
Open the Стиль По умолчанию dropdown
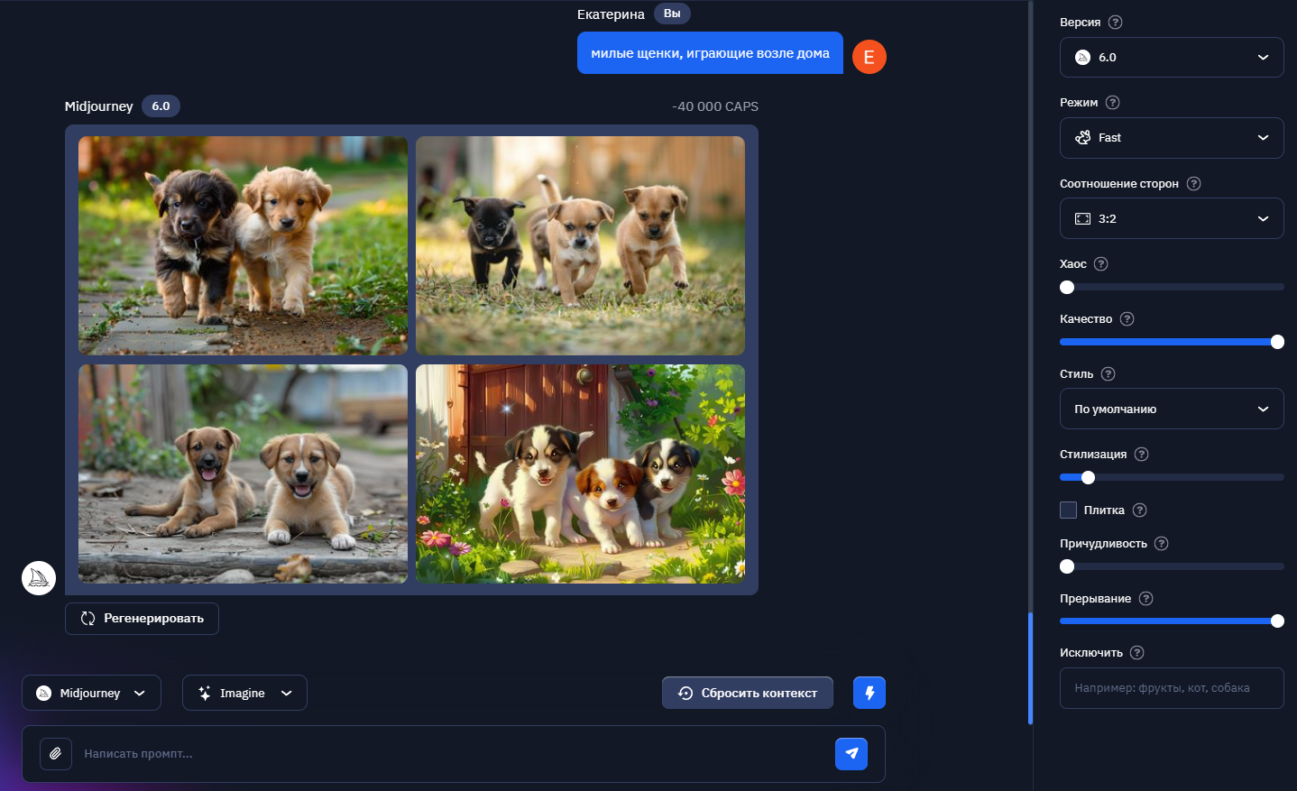[x=1172, y=409]
